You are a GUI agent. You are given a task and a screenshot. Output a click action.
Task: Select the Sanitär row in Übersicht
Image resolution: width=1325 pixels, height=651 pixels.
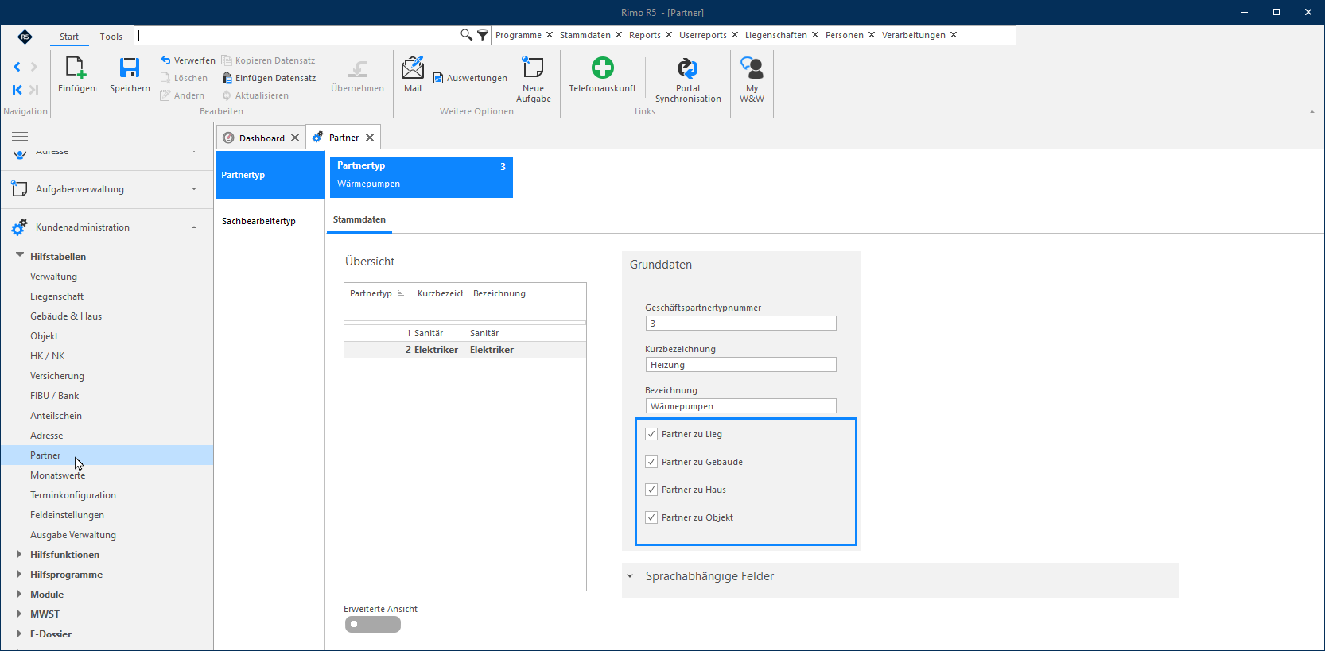465,333
